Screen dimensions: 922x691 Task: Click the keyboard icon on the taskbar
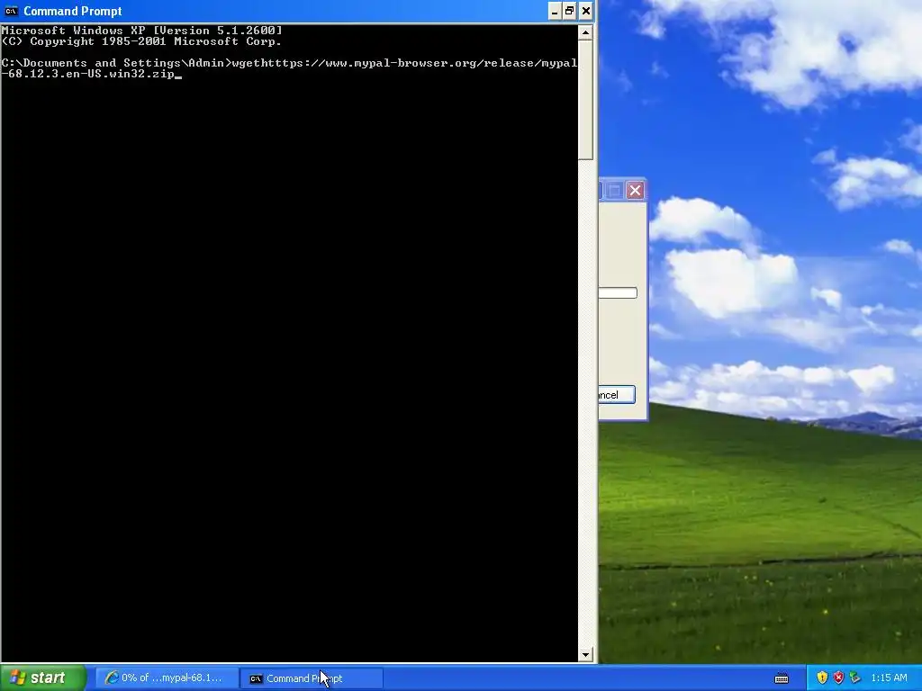(x=782, y=678)
